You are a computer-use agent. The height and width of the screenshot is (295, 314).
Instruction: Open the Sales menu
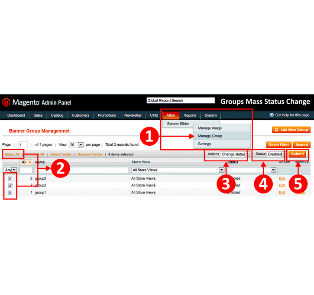38,115
